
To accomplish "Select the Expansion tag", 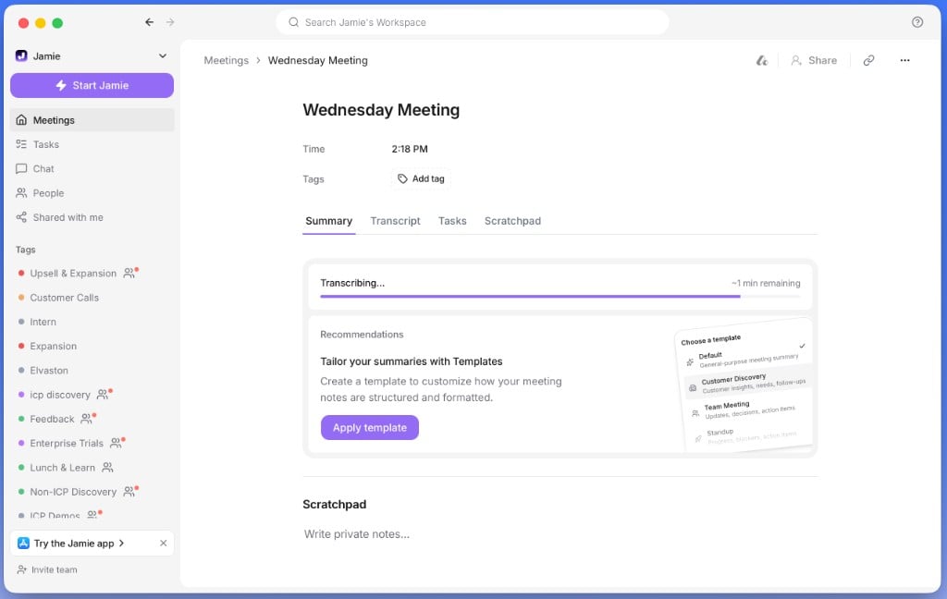I will click(53, 346).
